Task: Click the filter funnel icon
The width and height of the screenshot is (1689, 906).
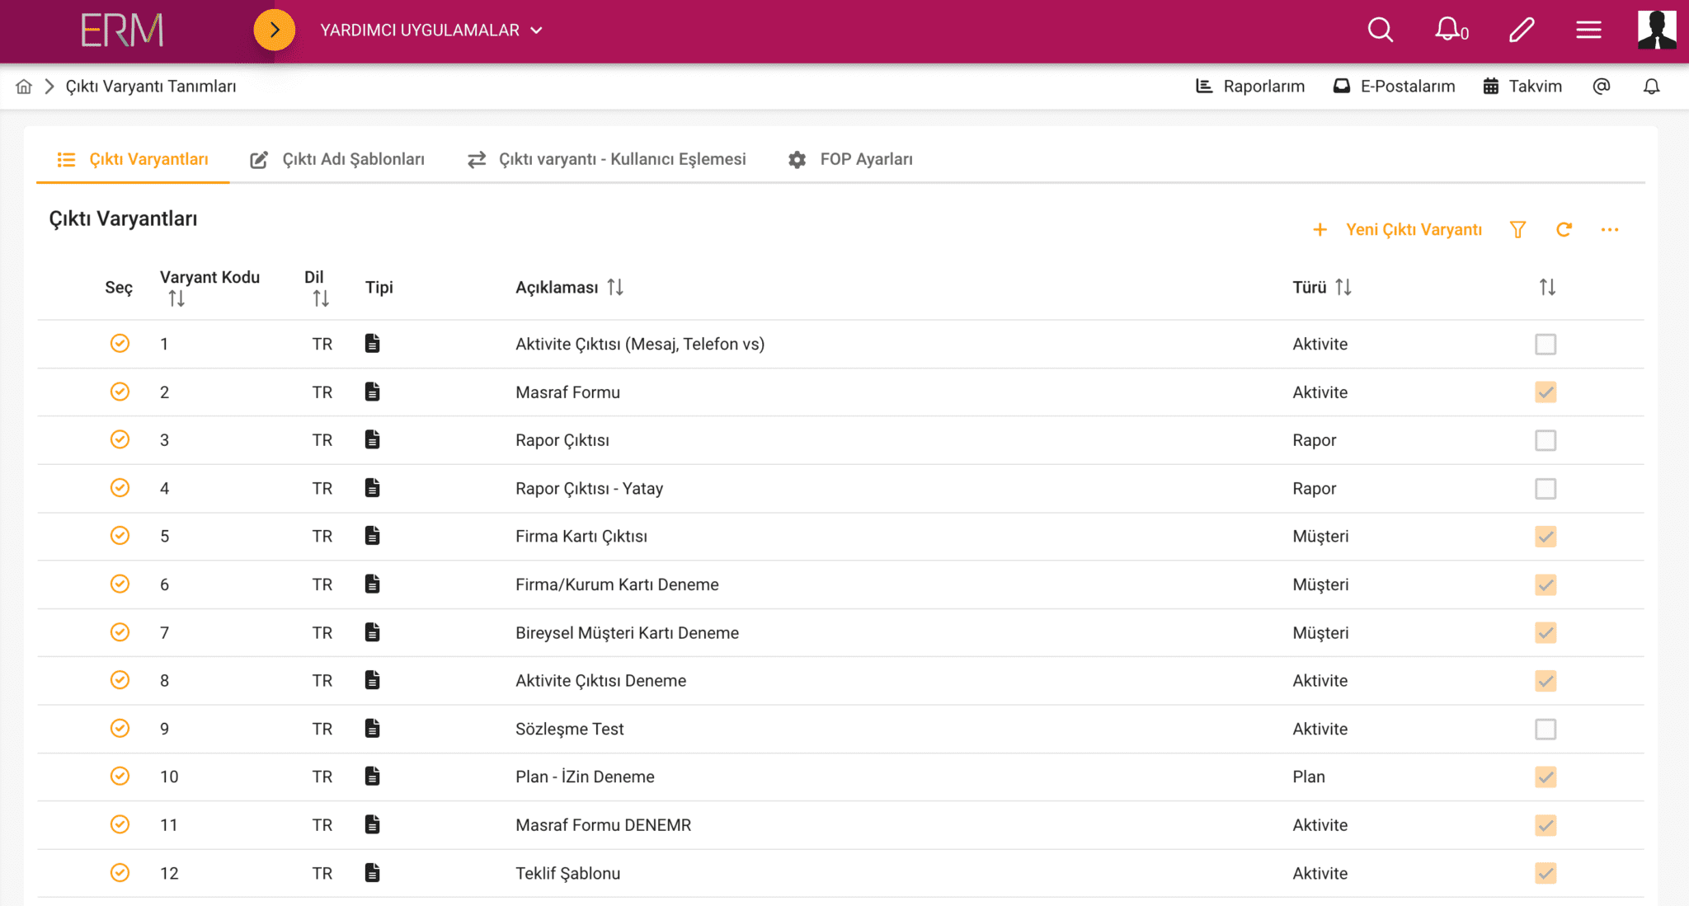Action: tap(1517, 230)
